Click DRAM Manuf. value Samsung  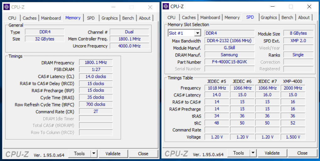[x=230, y=55]
